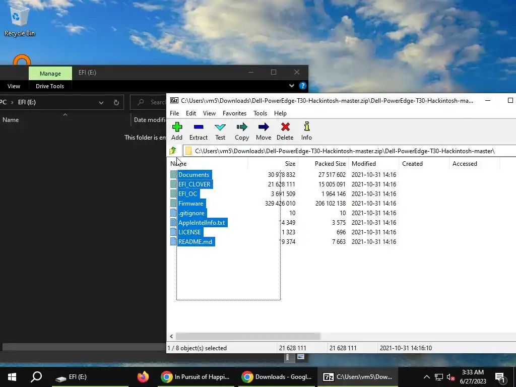Run the Test archive tool
The height and width of the screenshot is (387, 516).
220,131
